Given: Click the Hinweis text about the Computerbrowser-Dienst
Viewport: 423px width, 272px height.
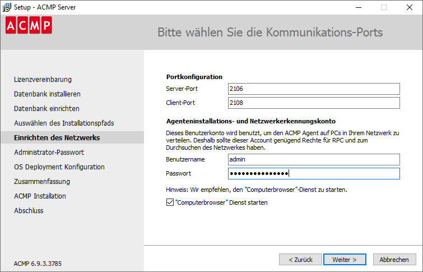Looking at the screenshot, I should coord(257,190).
